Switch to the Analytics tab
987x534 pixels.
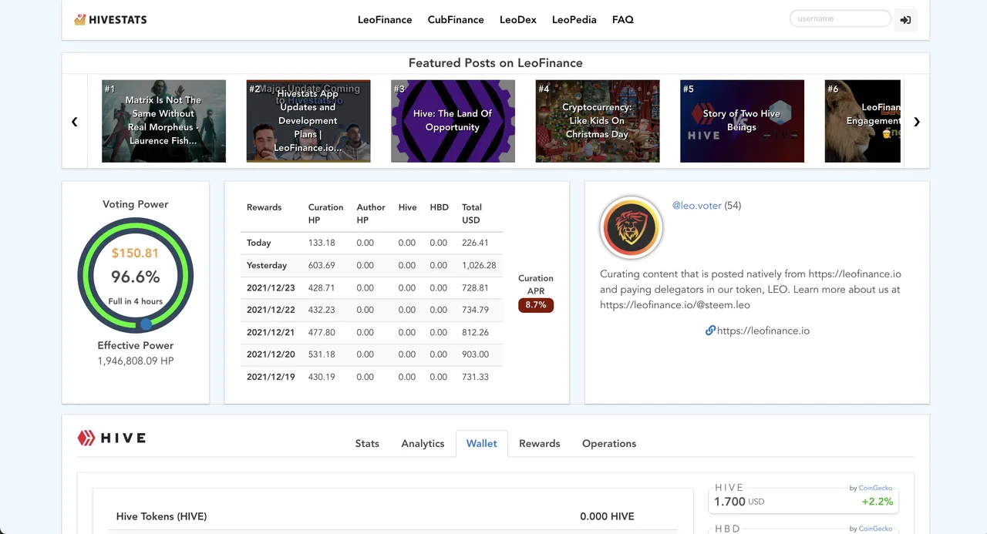click(423, 444)
